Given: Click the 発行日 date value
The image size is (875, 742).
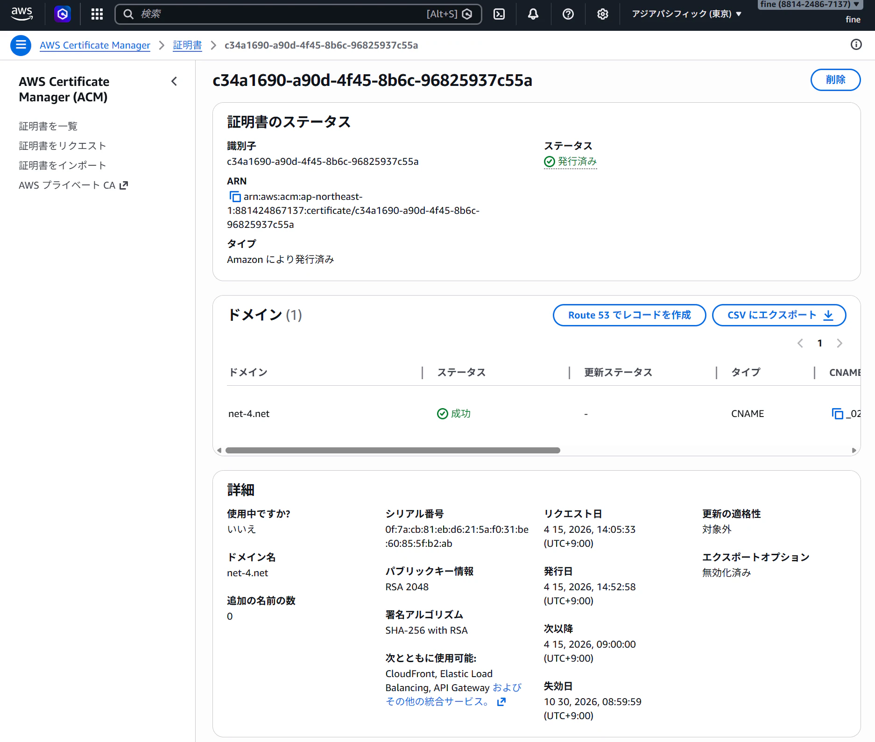Looking at the screenshot, I should pos(590,594).
